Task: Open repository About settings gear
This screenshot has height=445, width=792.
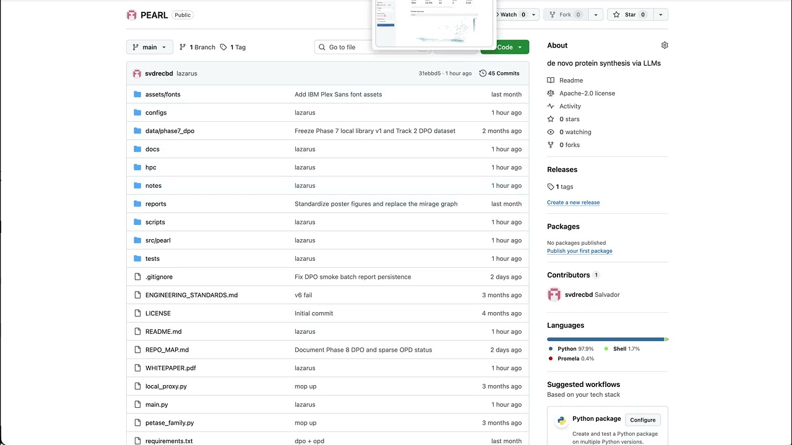Action: tap(665, 45)
